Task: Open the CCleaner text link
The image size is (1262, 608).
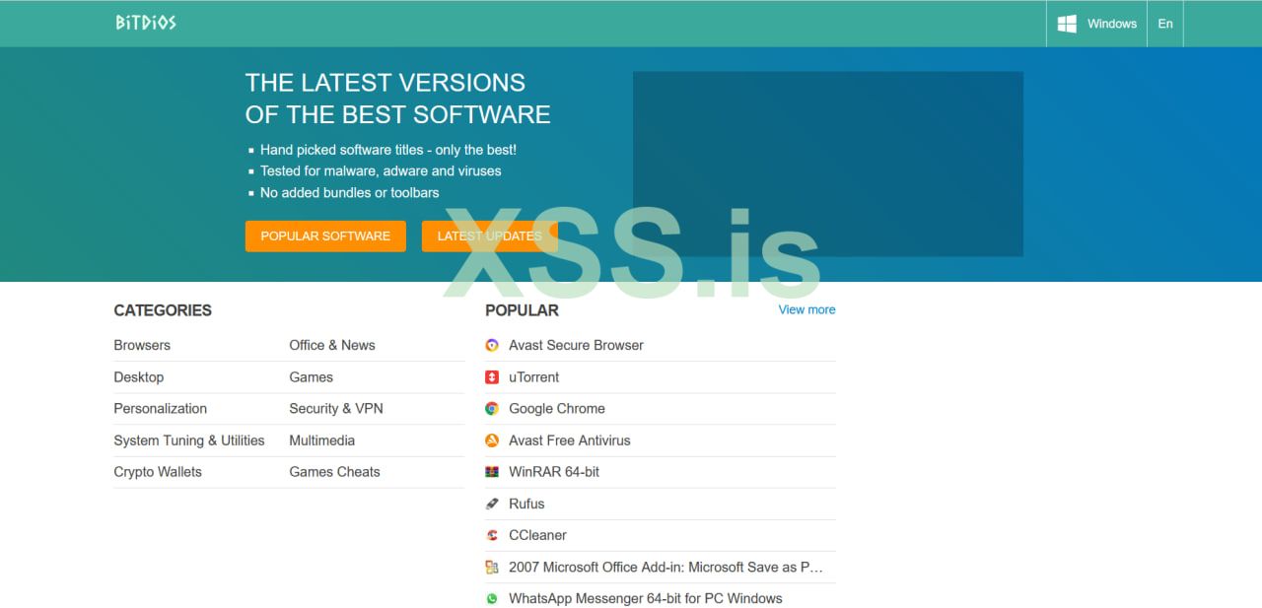Action: (x=537, y=535)
